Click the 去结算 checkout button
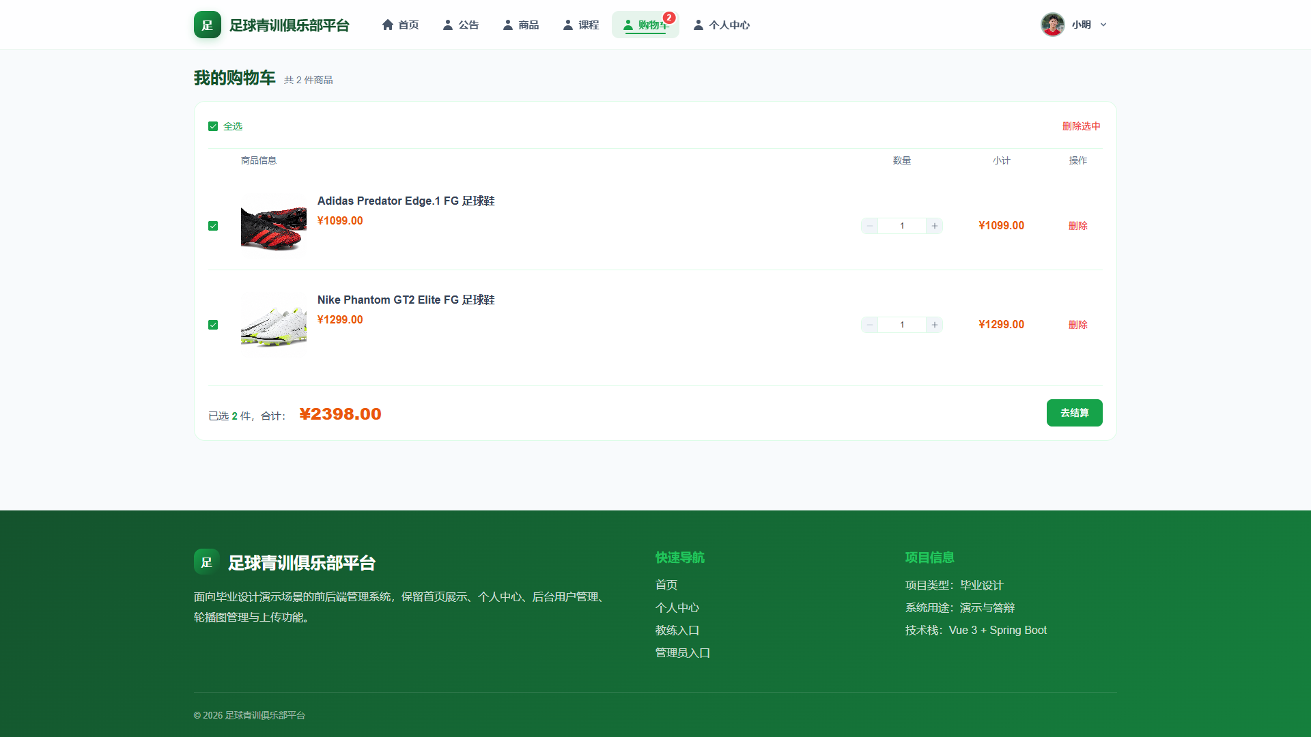Image resolution: width=1311 pixels, height=737 pixels. (1075, 413)
